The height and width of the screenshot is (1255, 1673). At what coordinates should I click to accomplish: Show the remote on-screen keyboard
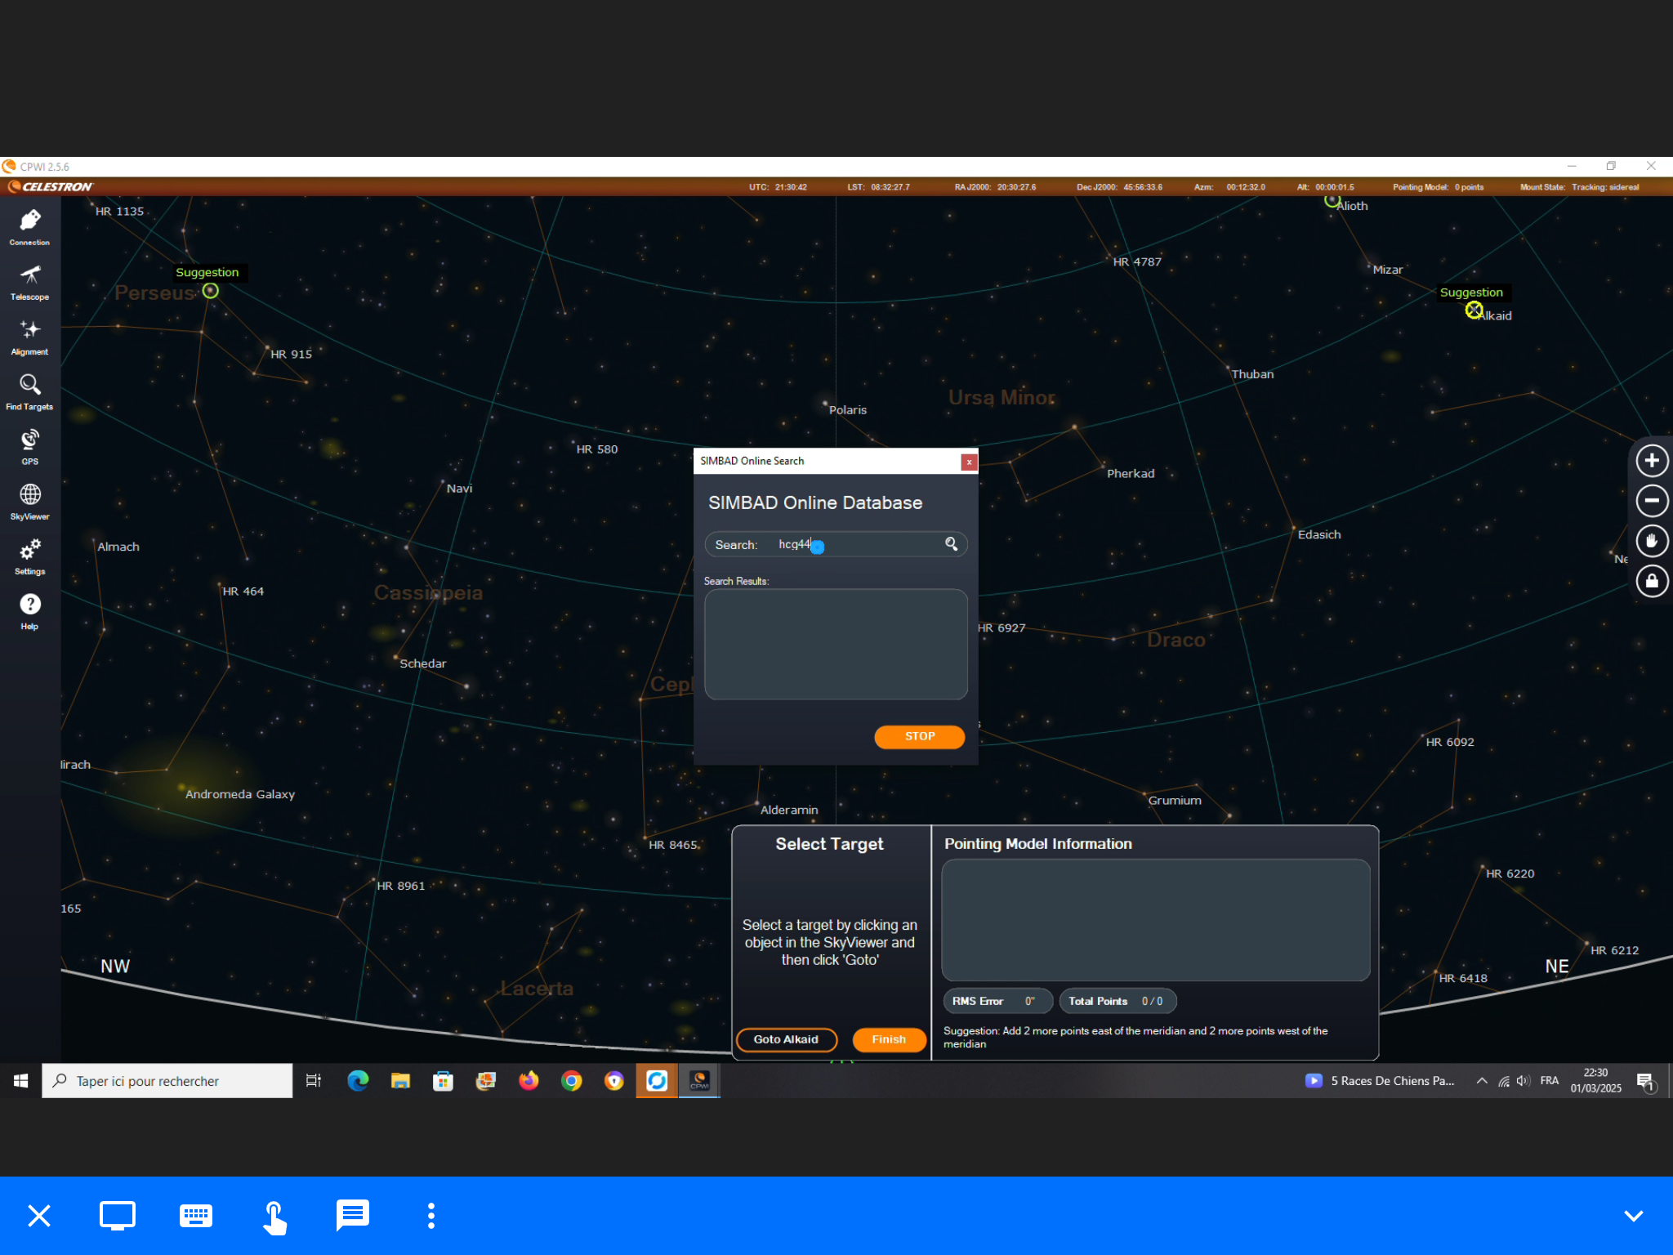(196, 1216)
